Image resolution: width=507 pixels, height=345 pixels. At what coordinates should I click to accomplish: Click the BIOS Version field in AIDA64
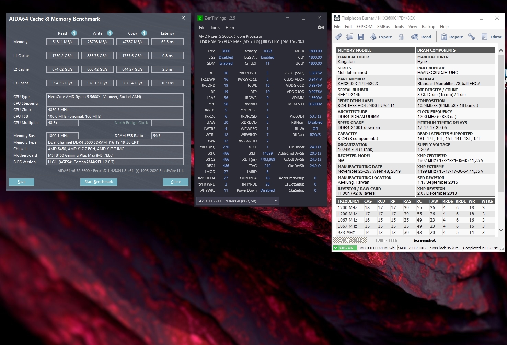point(115,162)
